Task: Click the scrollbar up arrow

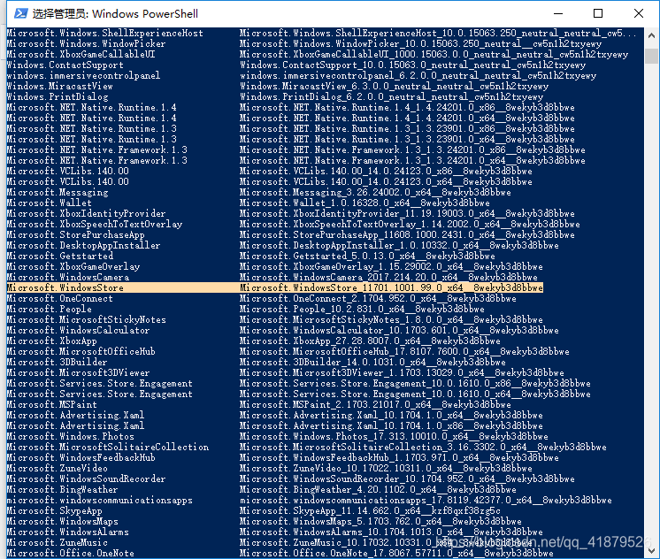Action: point(651,36)
